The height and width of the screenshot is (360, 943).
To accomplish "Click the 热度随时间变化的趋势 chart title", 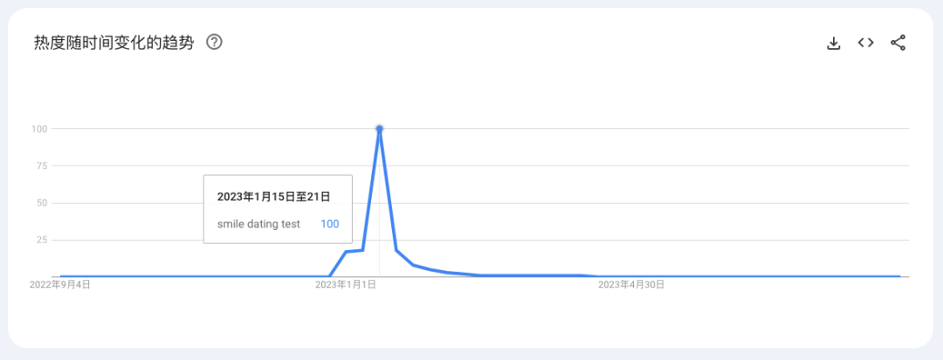I will (114, 42).
